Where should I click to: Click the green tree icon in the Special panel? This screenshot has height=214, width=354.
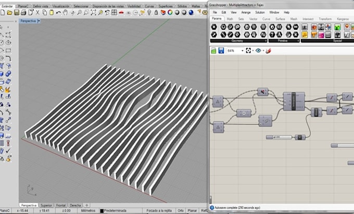pyautogui.click(x=337, y=27)
